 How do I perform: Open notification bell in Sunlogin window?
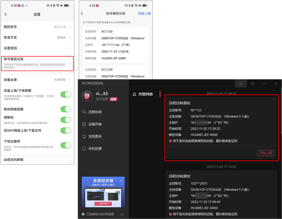(241, 83)
